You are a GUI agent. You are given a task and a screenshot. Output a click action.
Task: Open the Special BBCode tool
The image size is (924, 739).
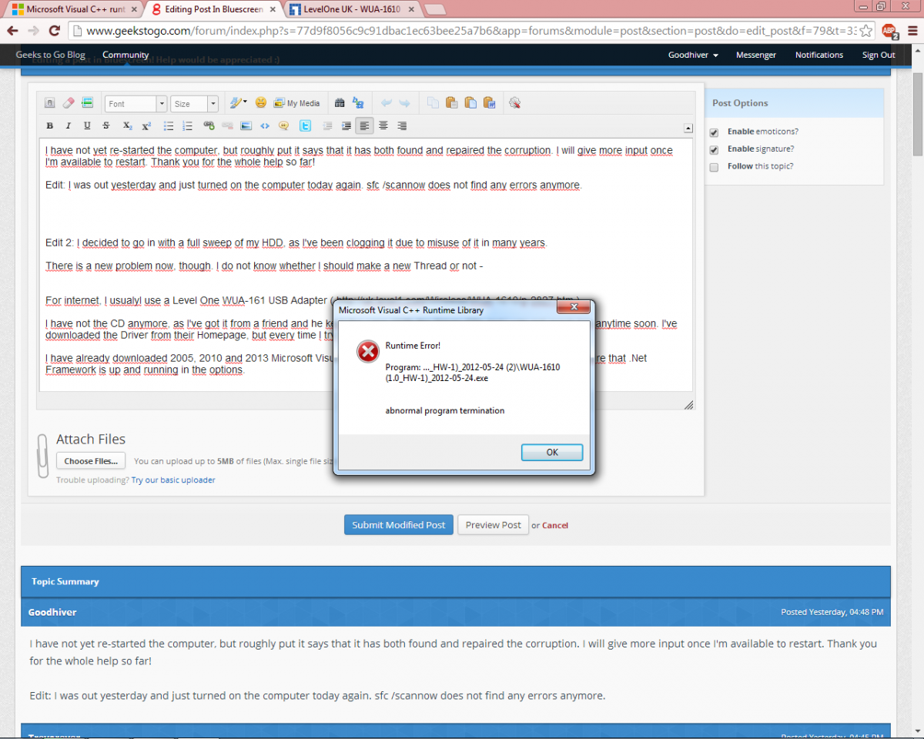[x=238, y=103]
